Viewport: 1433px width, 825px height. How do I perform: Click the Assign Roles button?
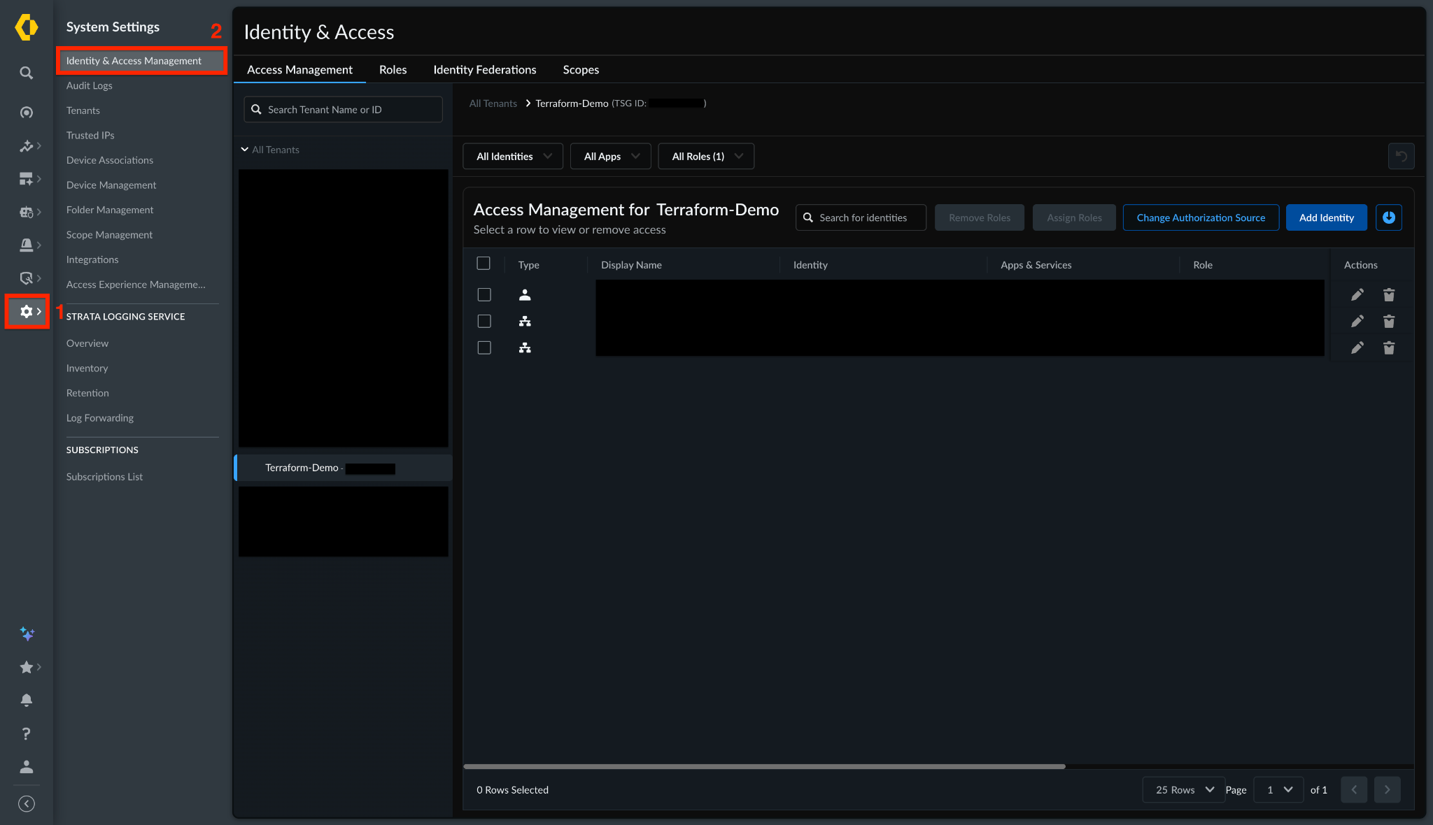click(x=1074, y=217)
